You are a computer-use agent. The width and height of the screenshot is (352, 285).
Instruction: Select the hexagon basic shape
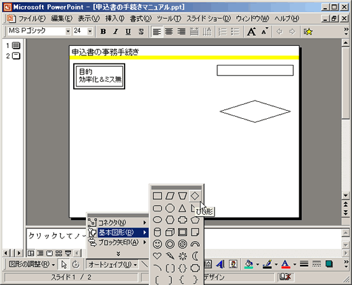(x=170, y=219)
